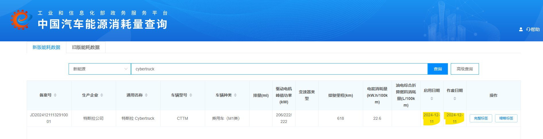Switch to the 旧版能耗数据 tab
Viewport: 543px width, 139px height.
tap(86, 47)
